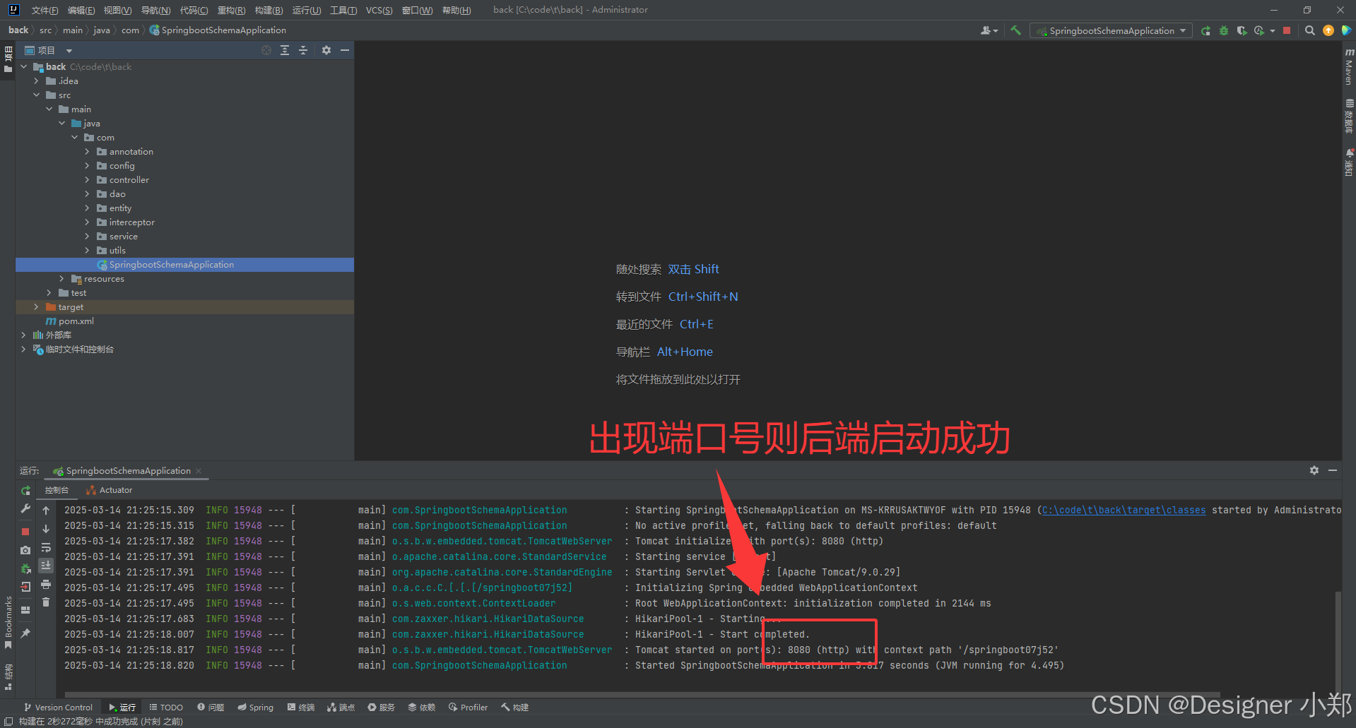Print console output printer icon

coord(46,584)
